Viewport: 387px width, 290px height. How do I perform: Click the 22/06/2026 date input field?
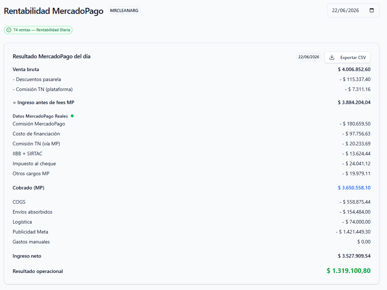point(353,10)
